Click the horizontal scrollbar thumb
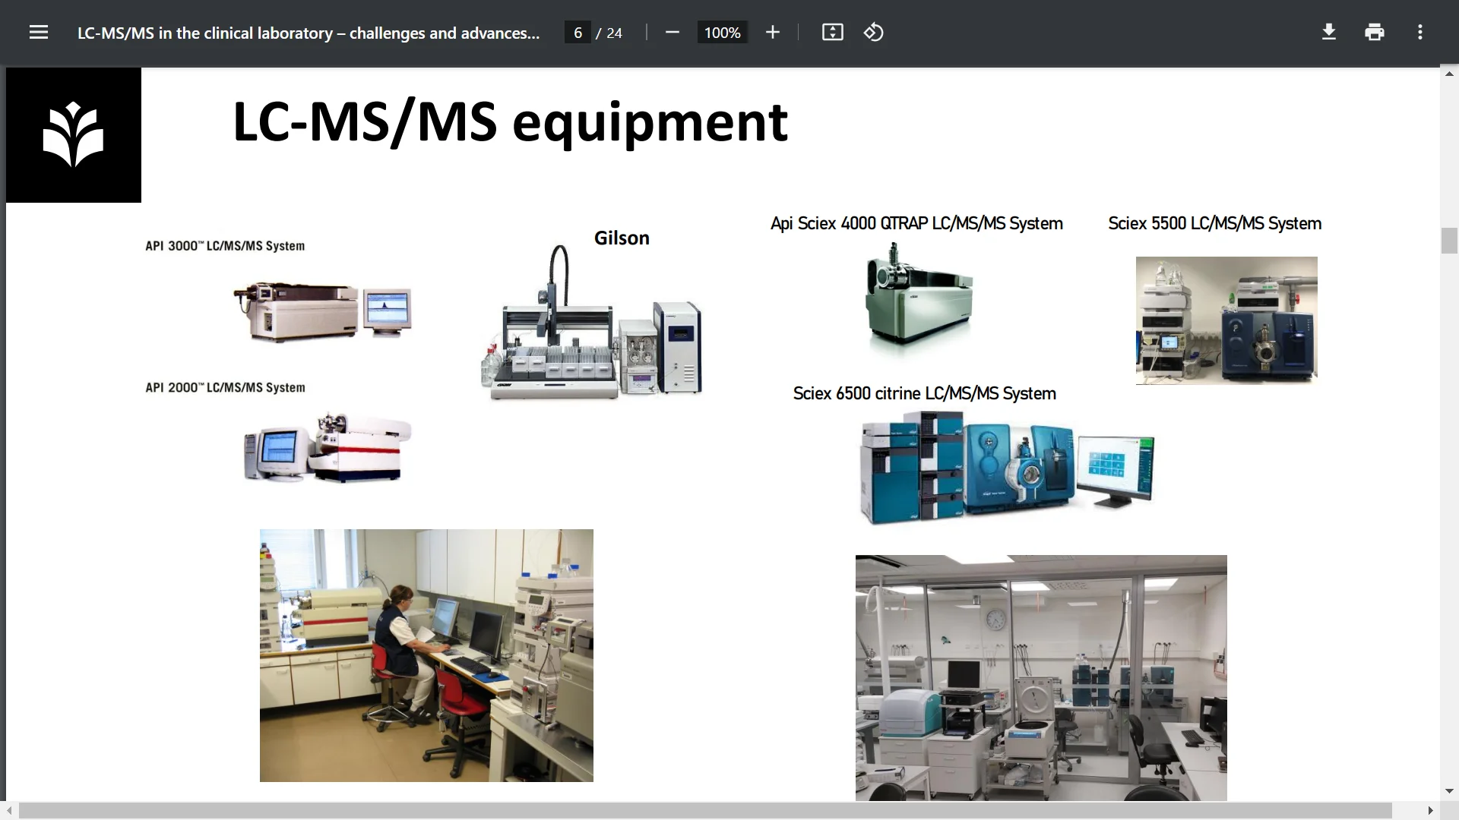Viewport: 1459px width, 820px height. click(705, 811)
